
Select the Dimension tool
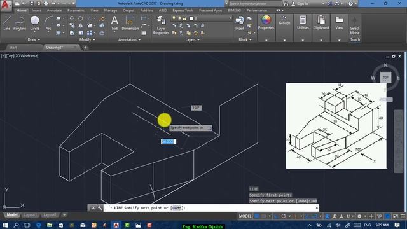(x=130, y=23)
